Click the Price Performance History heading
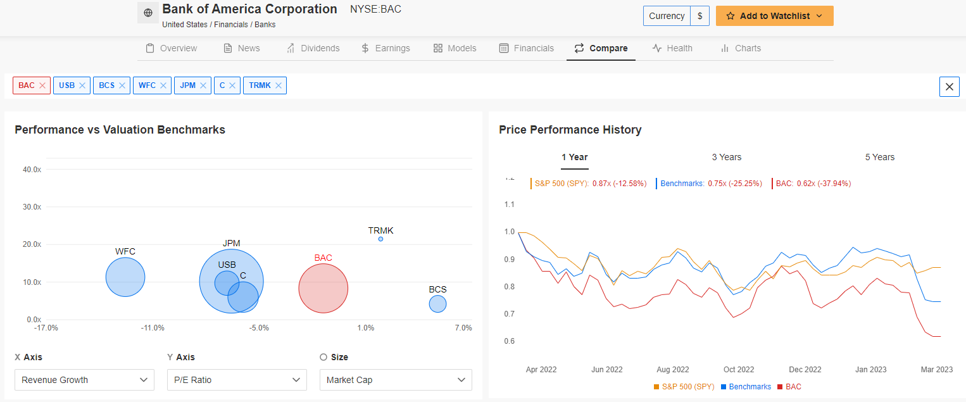Viewport: 966px width, 402px height. 570,130
